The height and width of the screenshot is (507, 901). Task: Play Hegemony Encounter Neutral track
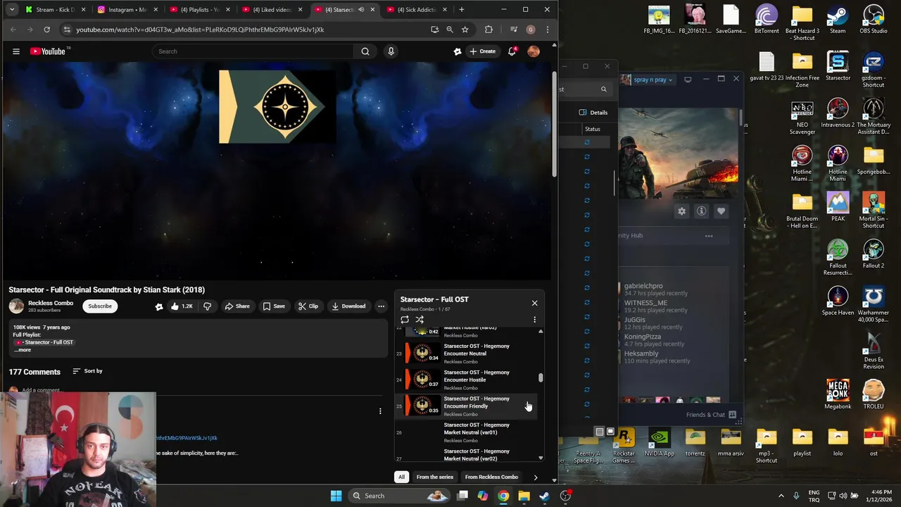point(466,353)
